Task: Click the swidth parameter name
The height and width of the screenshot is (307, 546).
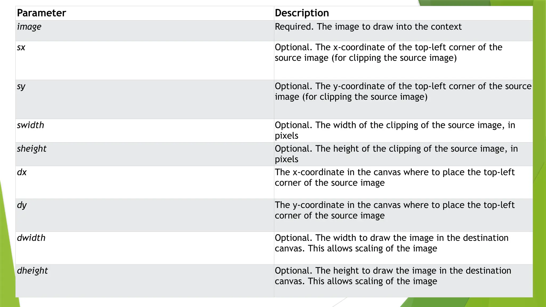Action: tap(31, 125)
